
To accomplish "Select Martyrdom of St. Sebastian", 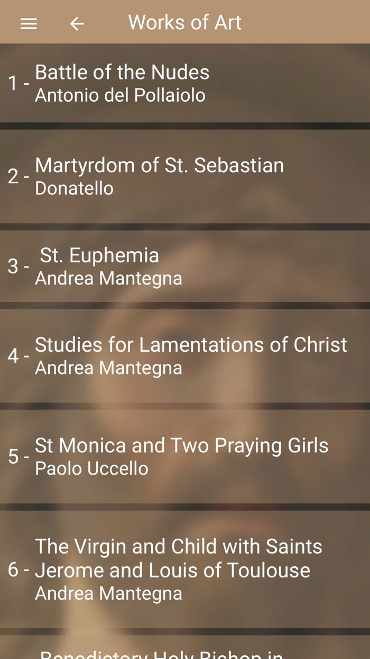I will pyautogui.click(x=185, y=176).
